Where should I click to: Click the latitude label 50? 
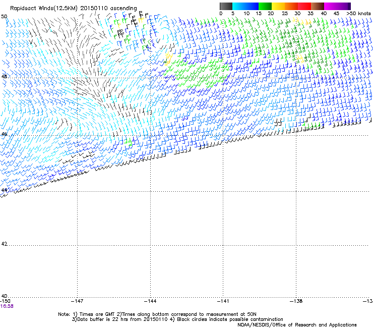(4, 17)
